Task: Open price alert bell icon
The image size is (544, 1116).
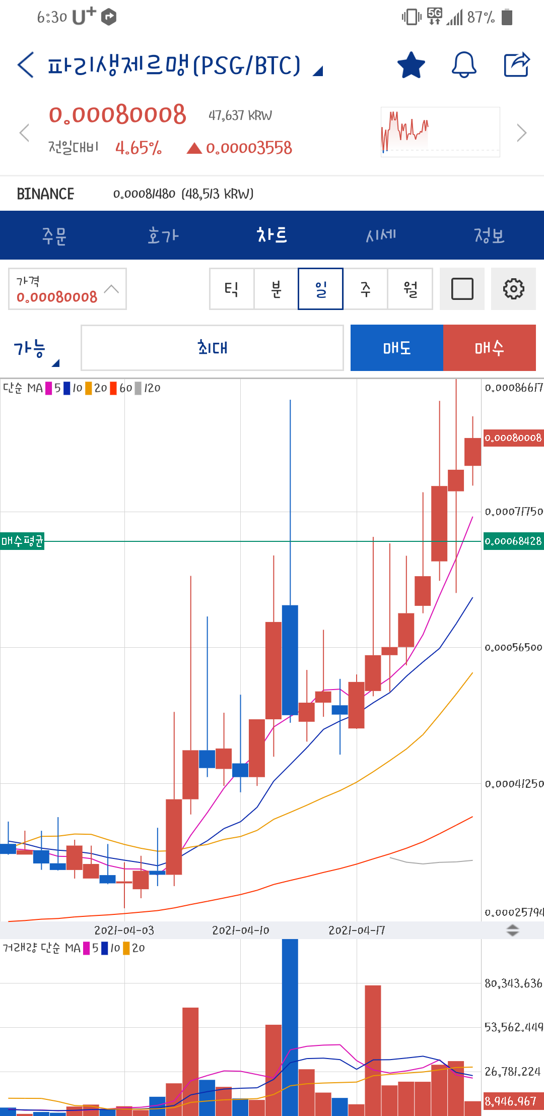Action: coord(464,65)
